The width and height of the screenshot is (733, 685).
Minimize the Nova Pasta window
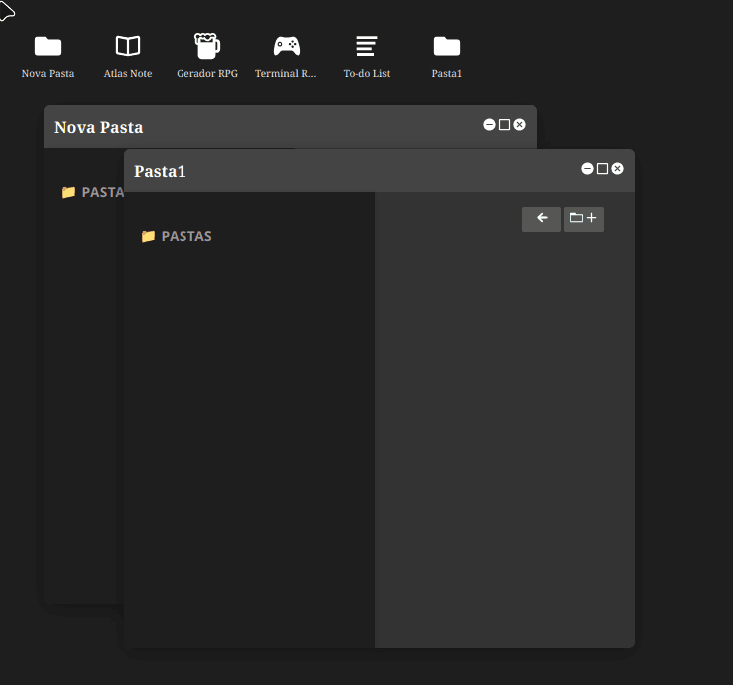click(489, 125)
